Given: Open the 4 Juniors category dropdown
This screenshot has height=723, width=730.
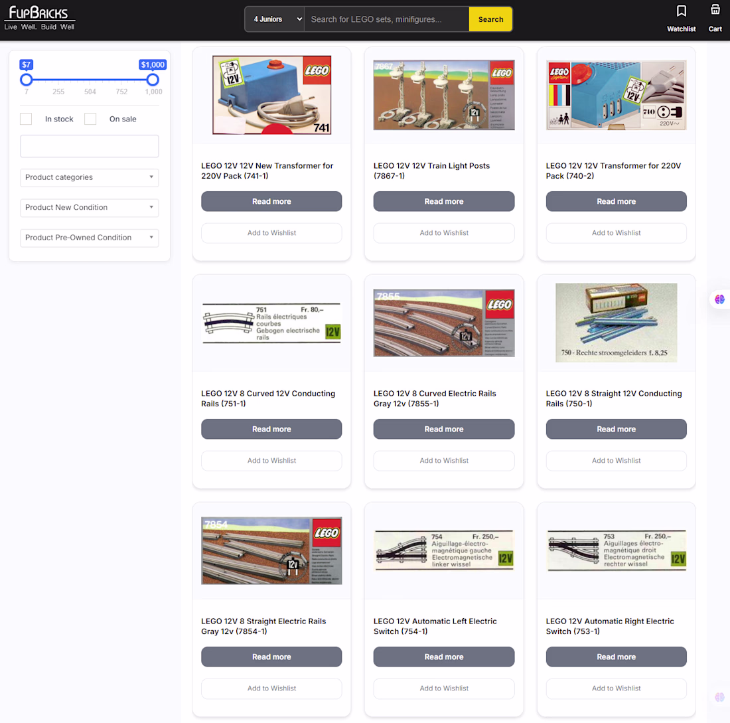Looking at the screenshot, I should pyautogui.click(x=275, y=19).
